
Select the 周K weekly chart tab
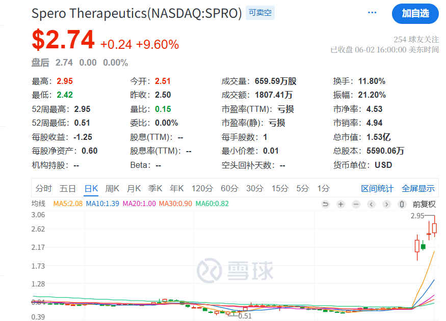[112, 188]
